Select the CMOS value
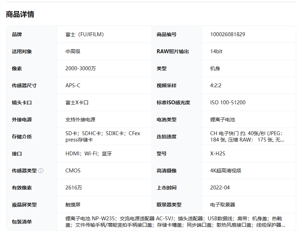The image size is (298, 232). (73, 171)
